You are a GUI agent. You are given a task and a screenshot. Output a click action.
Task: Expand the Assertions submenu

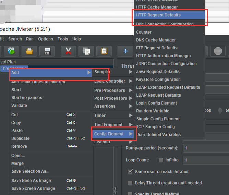pyautogui.click(x=113, y=106)
